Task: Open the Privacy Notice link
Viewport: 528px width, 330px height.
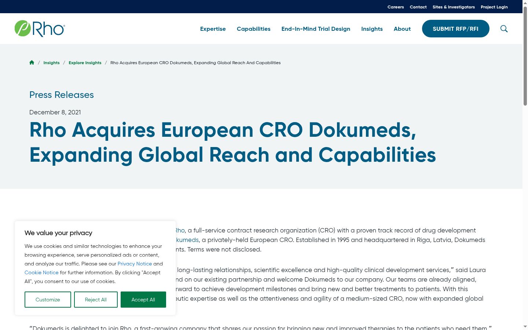Action: tap(135, 264)
